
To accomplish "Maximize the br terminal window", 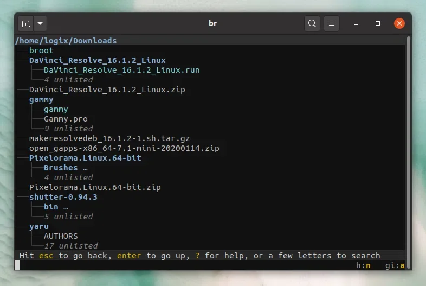I will [x=378, y=24].
